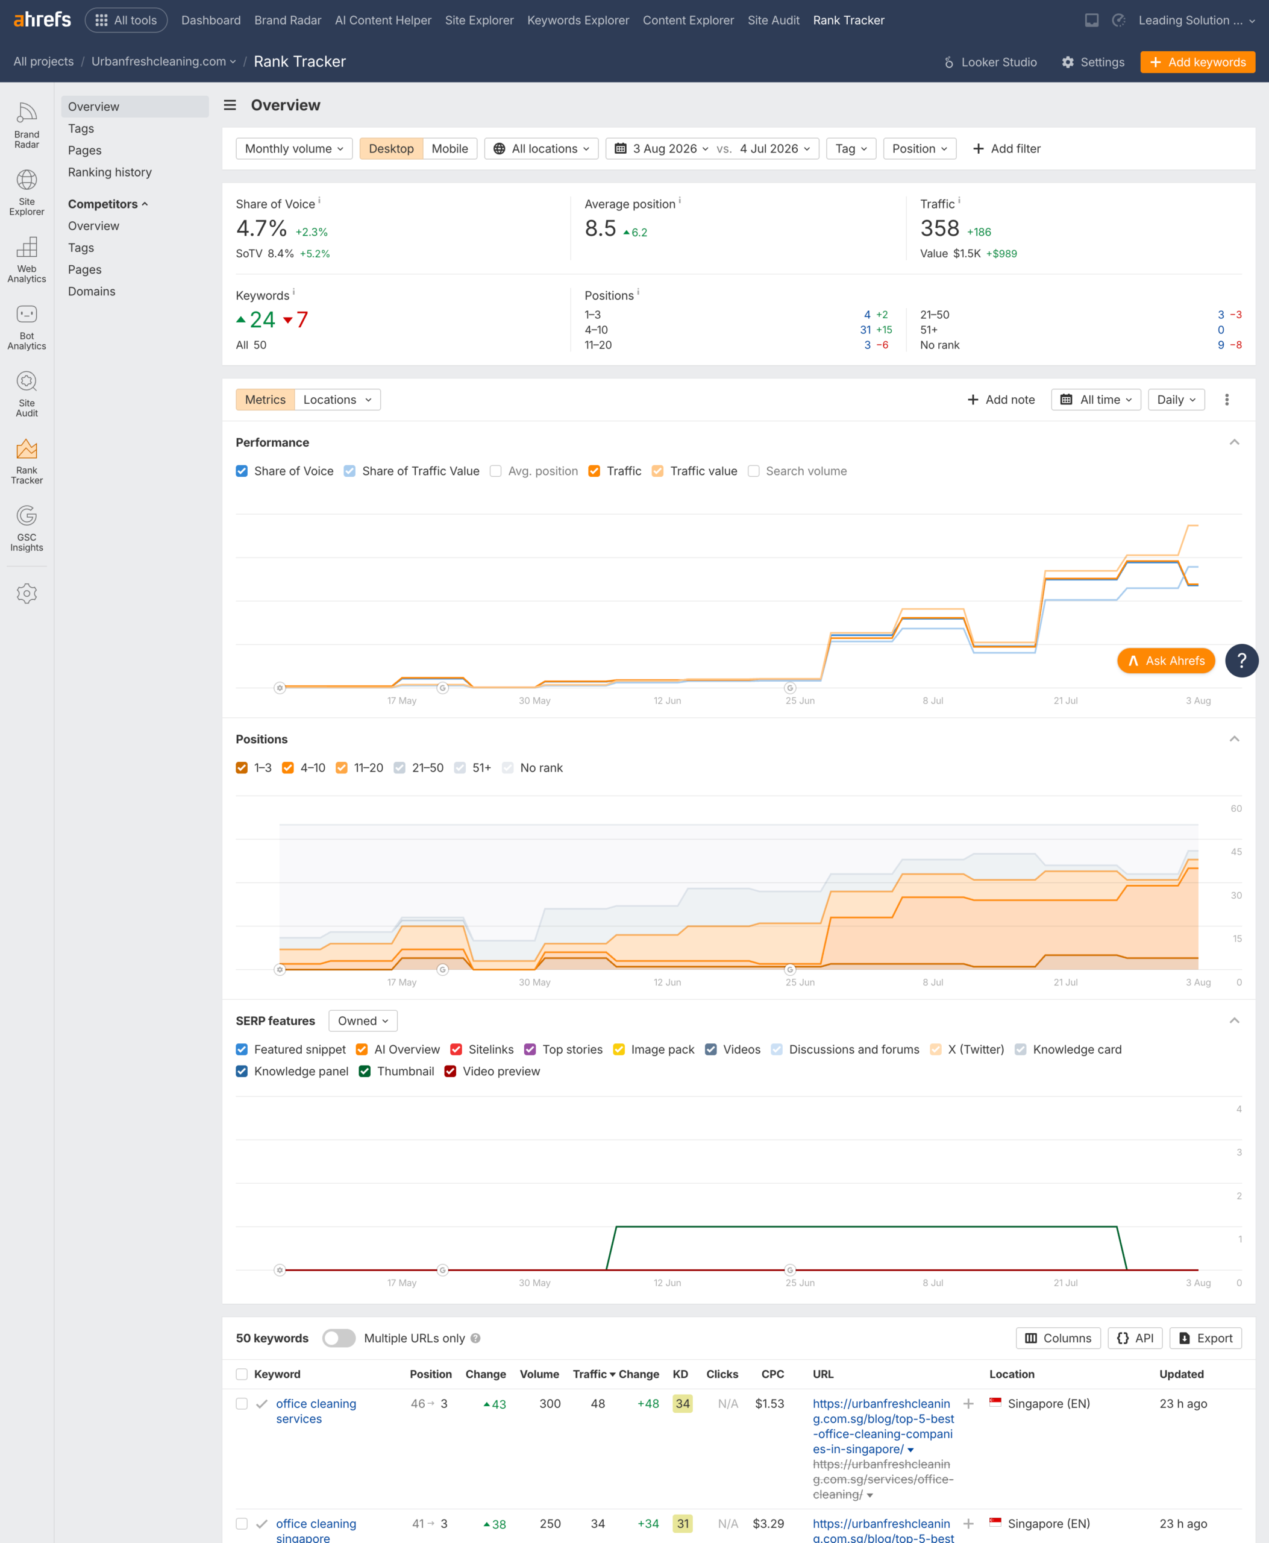Image resolution: width=1269 pixels, height=1543 pixels.
Task: Open Bot Analytics sidebar icon
Action: point(27,327)
